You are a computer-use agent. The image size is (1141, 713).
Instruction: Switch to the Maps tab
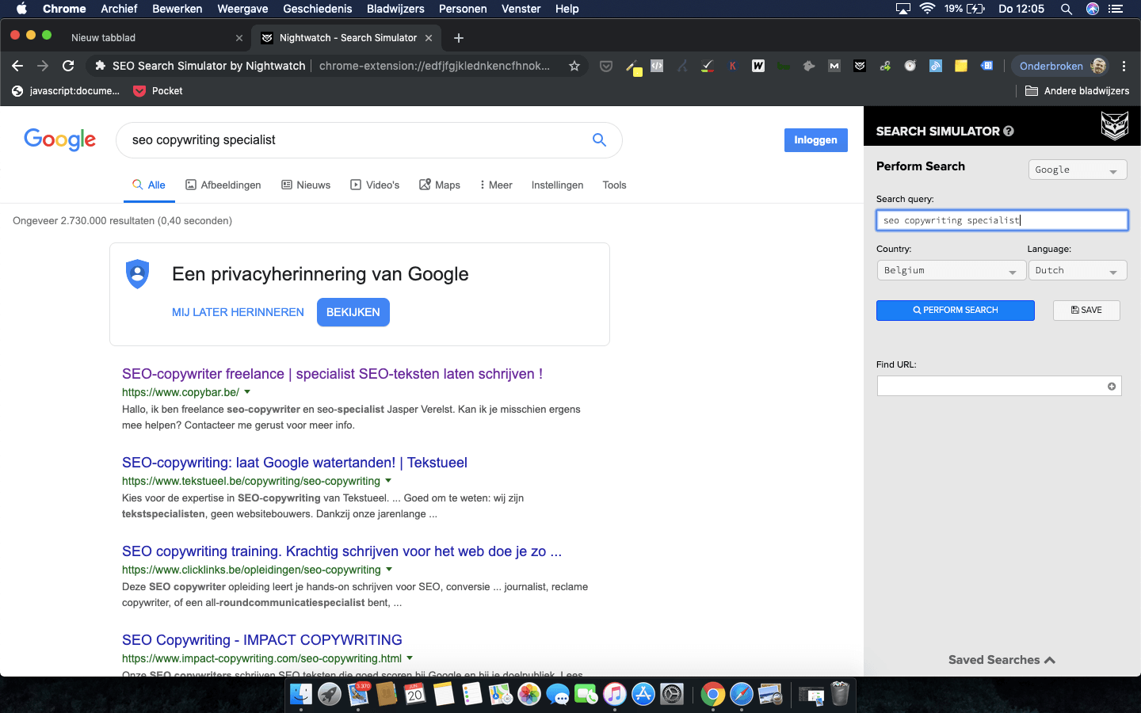(x=440, y=185)
